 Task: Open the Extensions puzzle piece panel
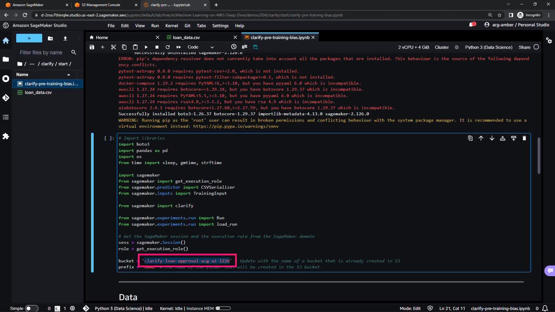[x=6, y=136]
